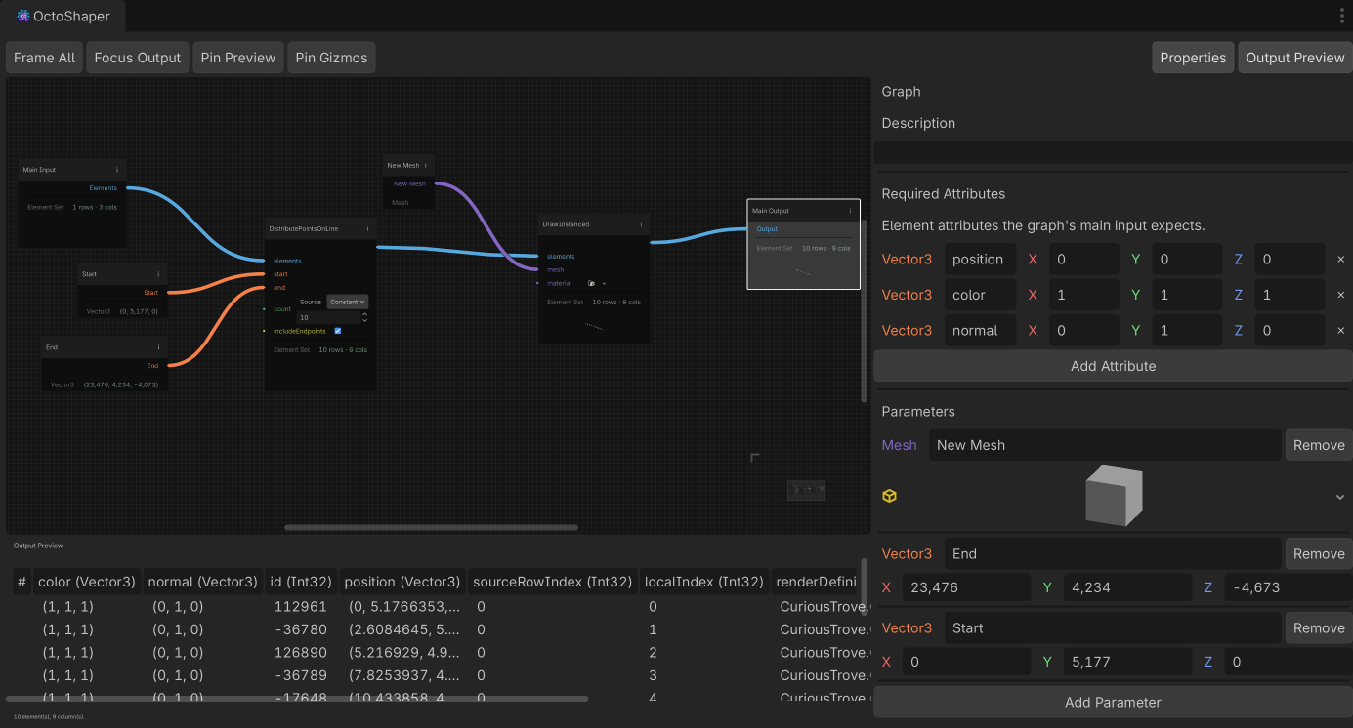The height and width of the screenshot is (728, 1353).
Task: Select the Main Output node's Output port
Action: click(x=767, y=229)
